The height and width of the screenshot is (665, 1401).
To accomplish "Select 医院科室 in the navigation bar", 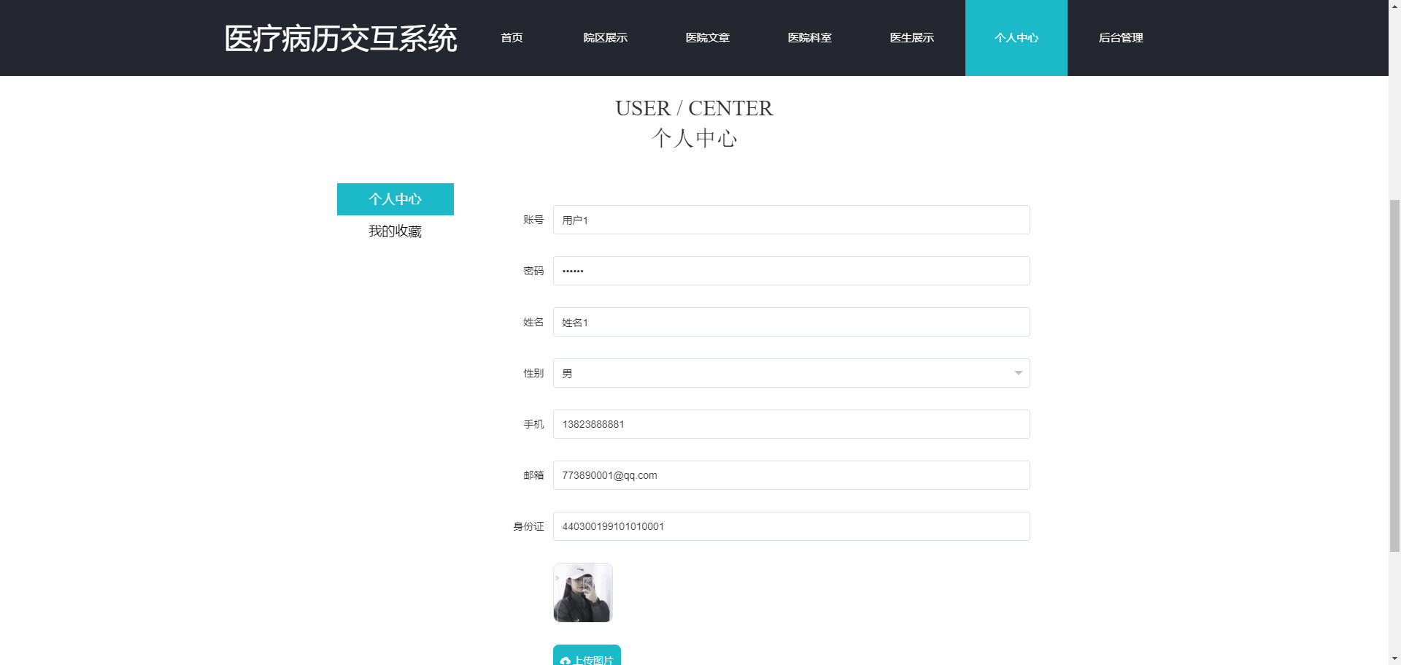I will [x=809, y=38].
